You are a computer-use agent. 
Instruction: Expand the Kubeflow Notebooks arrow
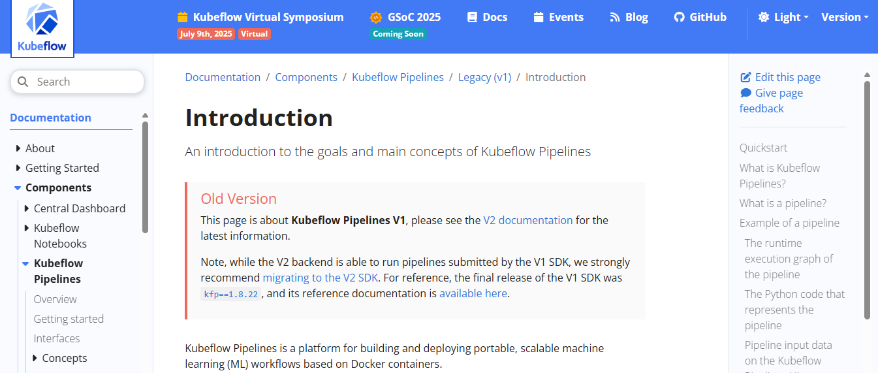(x=26, y=228)
